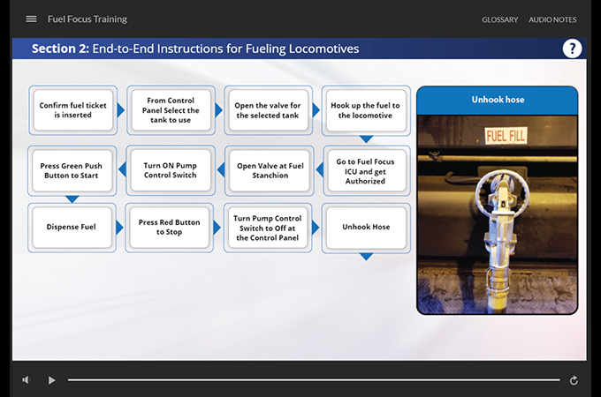
Task: Select 'Open Valve at Fuel Stanchion' step
Action: click(x=270, y=170)
